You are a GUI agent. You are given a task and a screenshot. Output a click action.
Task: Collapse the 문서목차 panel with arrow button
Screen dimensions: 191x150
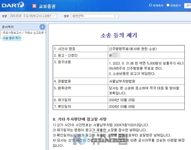tap(42, 27)
